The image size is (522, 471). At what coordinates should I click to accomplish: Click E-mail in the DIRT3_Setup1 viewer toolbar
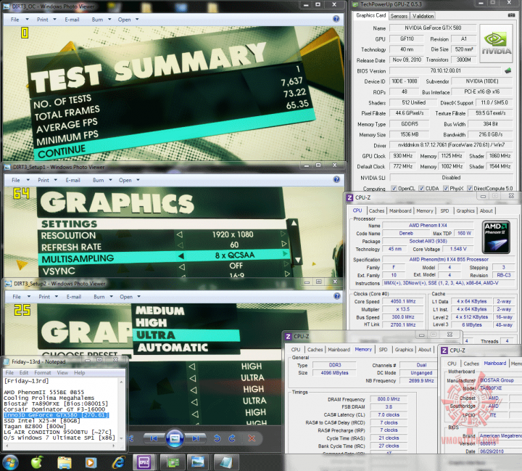(x=72, y=180)
